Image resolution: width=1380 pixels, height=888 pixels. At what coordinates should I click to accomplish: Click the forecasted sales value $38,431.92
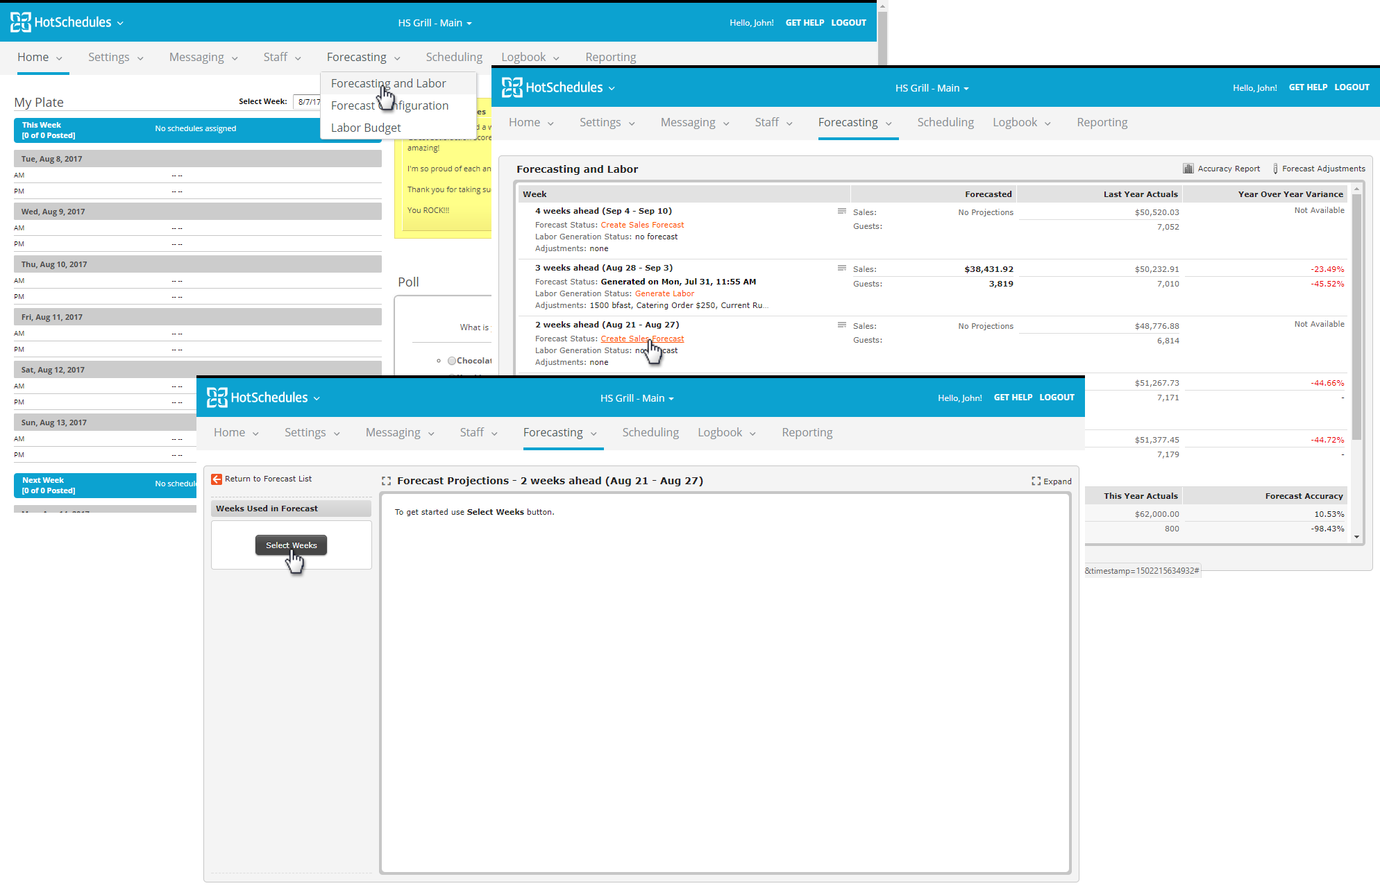click(x=988, y=269)
